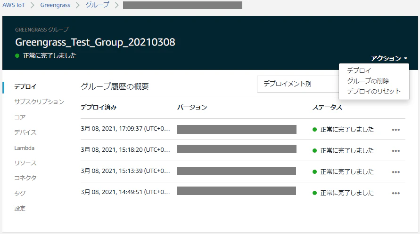Click the redacted version link of 17:09:37 row
Image resolution: width=420 pixels, height=234 pixels.
point(237,129)
